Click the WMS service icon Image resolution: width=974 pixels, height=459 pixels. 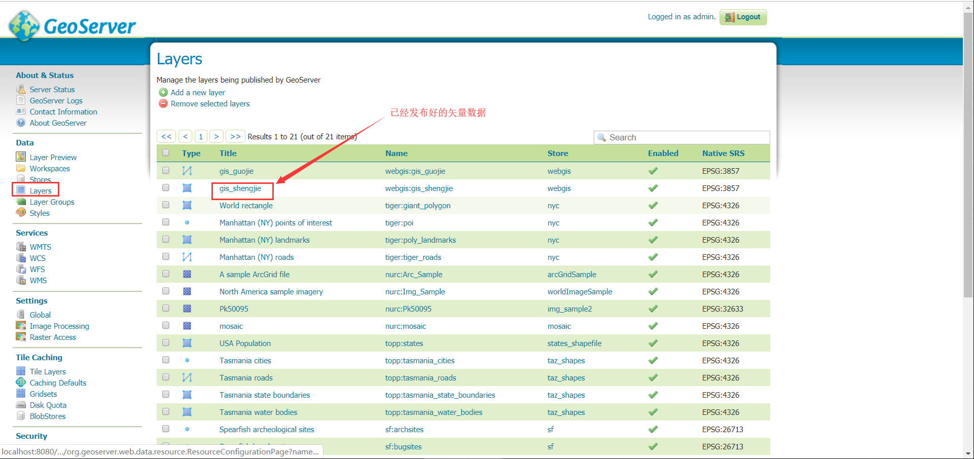click(21, 280)
